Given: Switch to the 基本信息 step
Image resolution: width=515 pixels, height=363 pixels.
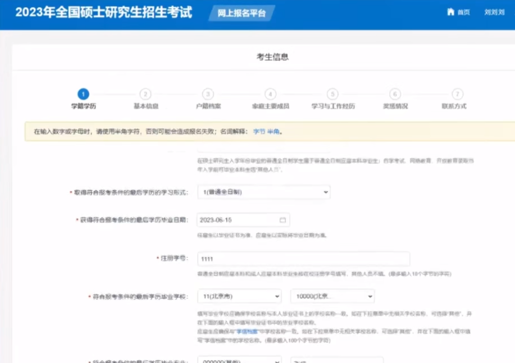Looking at the screenshot, I should click(x=145, y=94).
